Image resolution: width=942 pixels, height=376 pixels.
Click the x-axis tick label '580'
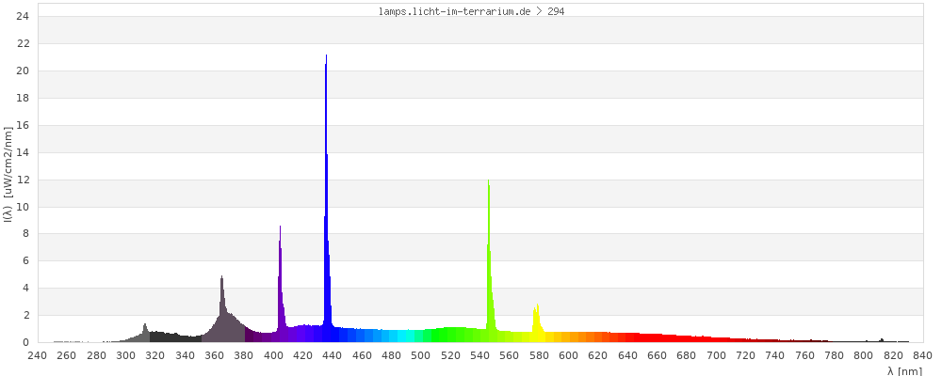(539, 355)
